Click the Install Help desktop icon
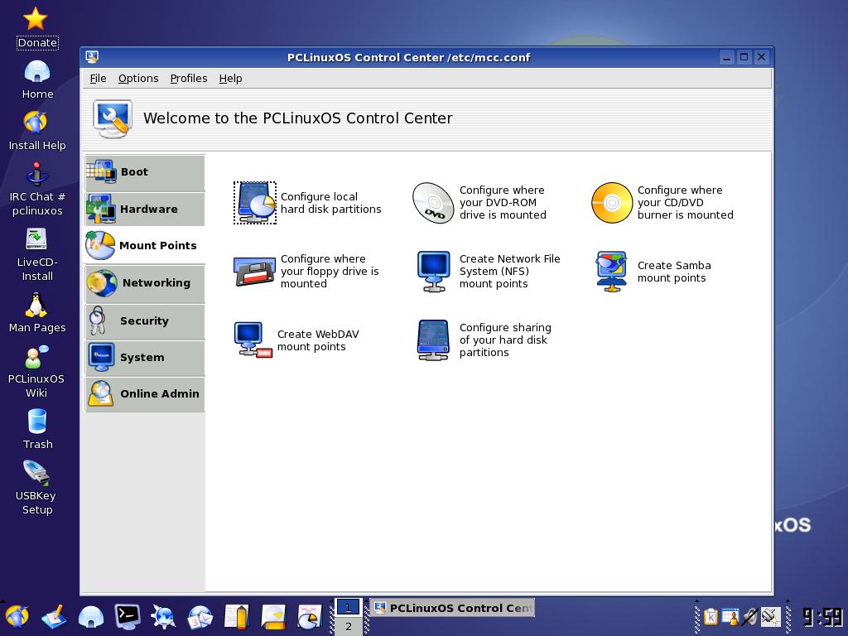This screenshot has width=848, height=636. coord(36,123)
